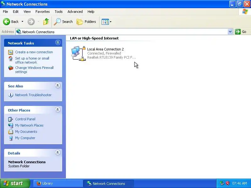Open the Favorites menu
This screenshot has width=251, height=188.
tap(43, 12)
